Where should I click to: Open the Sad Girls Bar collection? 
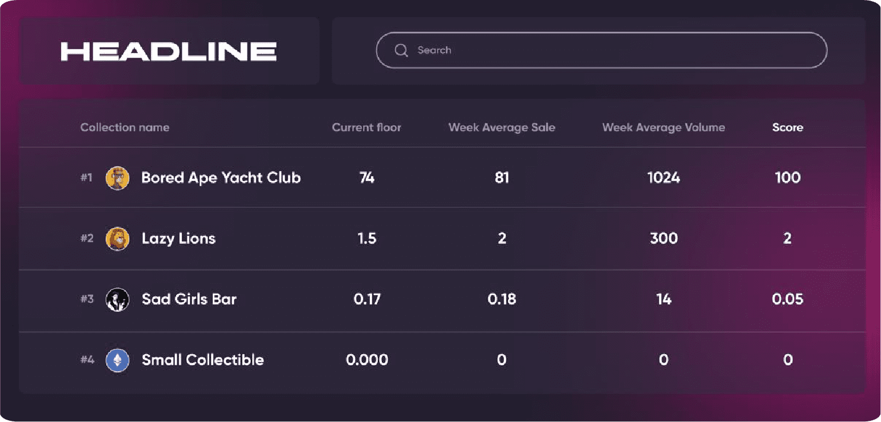[x=189, y=299]
